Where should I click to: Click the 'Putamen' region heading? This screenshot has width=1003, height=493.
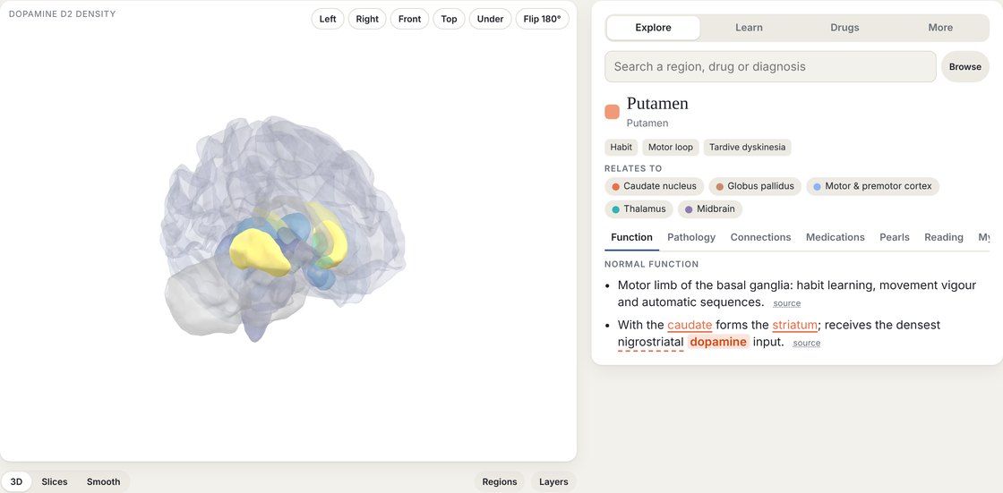(657, 104)
